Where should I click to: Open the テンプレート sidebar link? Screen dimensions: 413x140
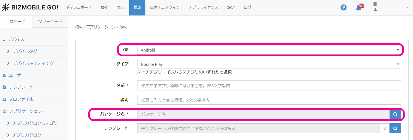pos(21,87)
